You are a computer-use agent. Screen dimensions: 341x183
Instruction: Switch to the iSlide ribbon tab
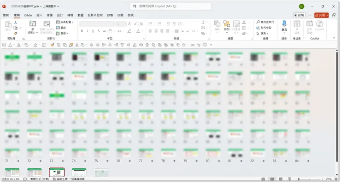click(x=28, y=15)
